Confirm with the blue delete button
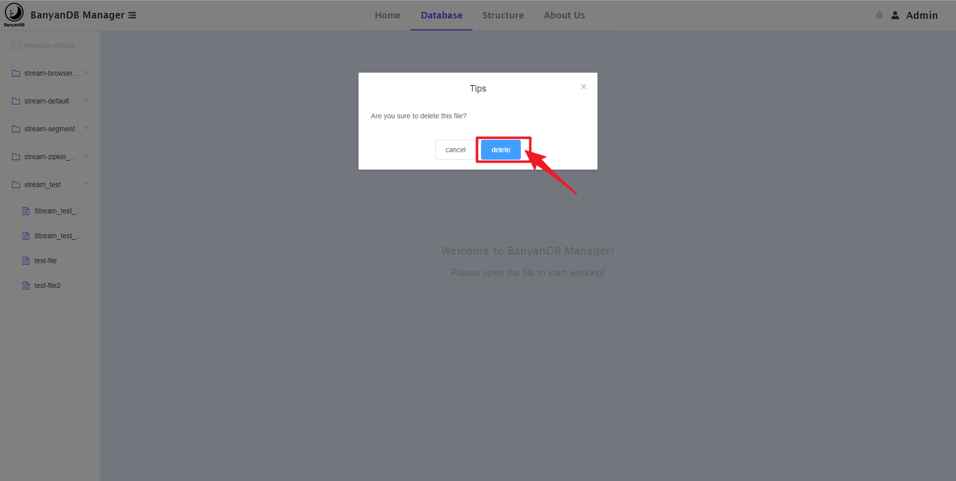Screen dimensions: 956x481 coord(501,150)
